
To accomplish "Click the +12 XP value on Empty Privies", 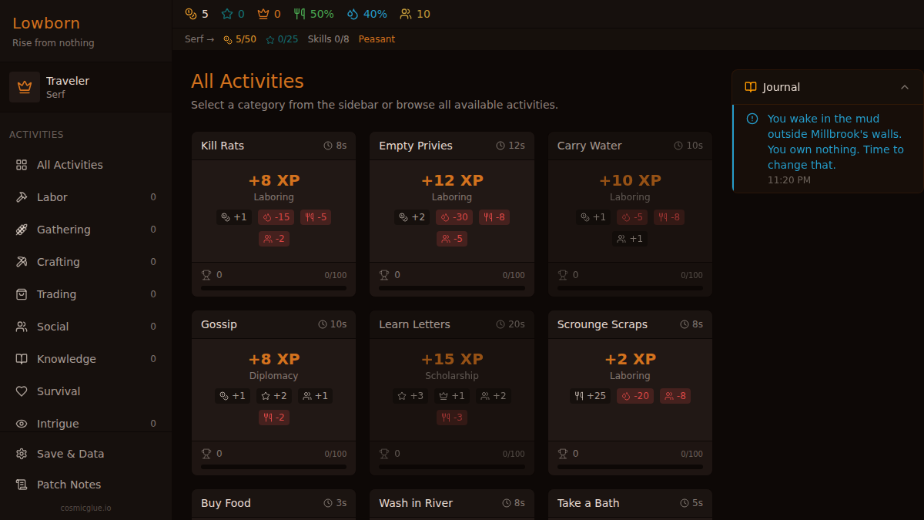I will pos(452,180).
